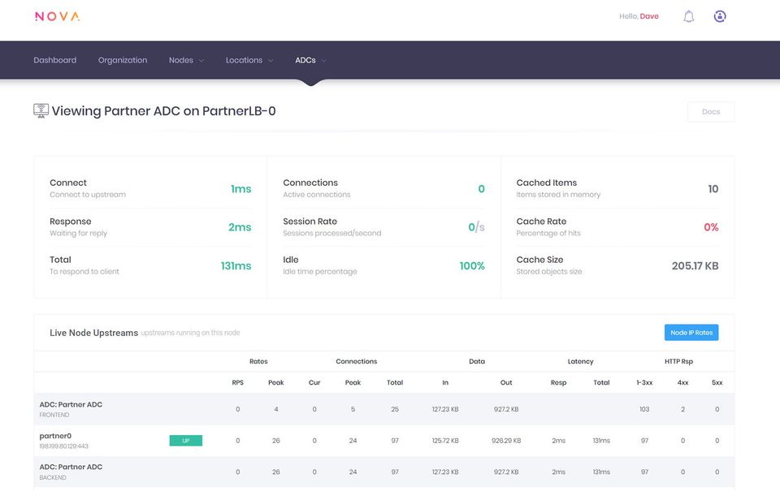Click the monitor icon beside page title
This screenshot has width=780, height=491.
41,110
